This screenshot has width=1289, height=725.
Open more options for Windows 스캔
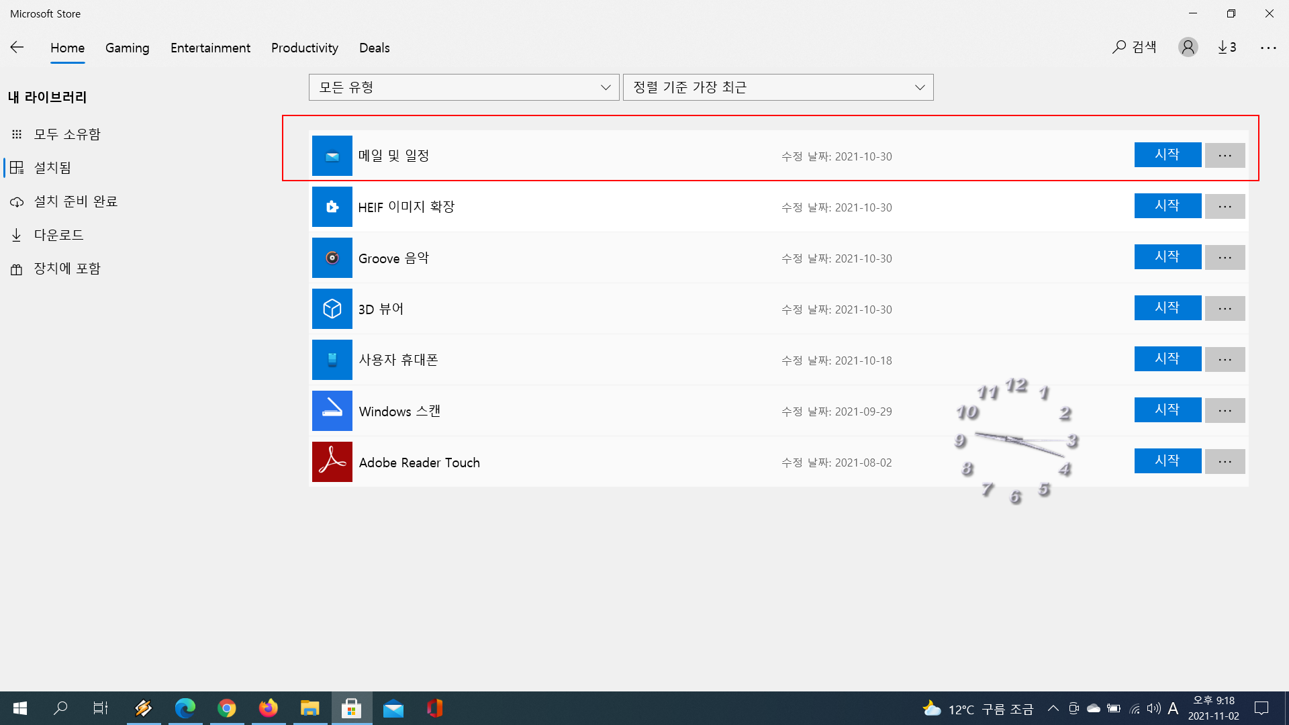pos(1225,410)
